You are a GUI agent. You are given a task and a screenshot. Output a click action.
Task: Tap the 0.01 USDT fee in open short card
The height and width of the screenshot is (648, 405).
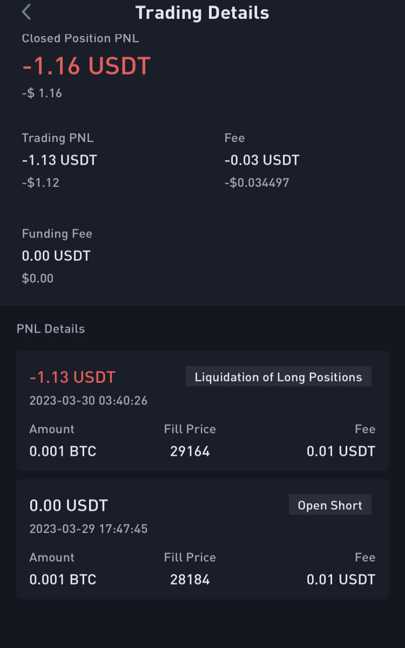[x=341, y=579]
